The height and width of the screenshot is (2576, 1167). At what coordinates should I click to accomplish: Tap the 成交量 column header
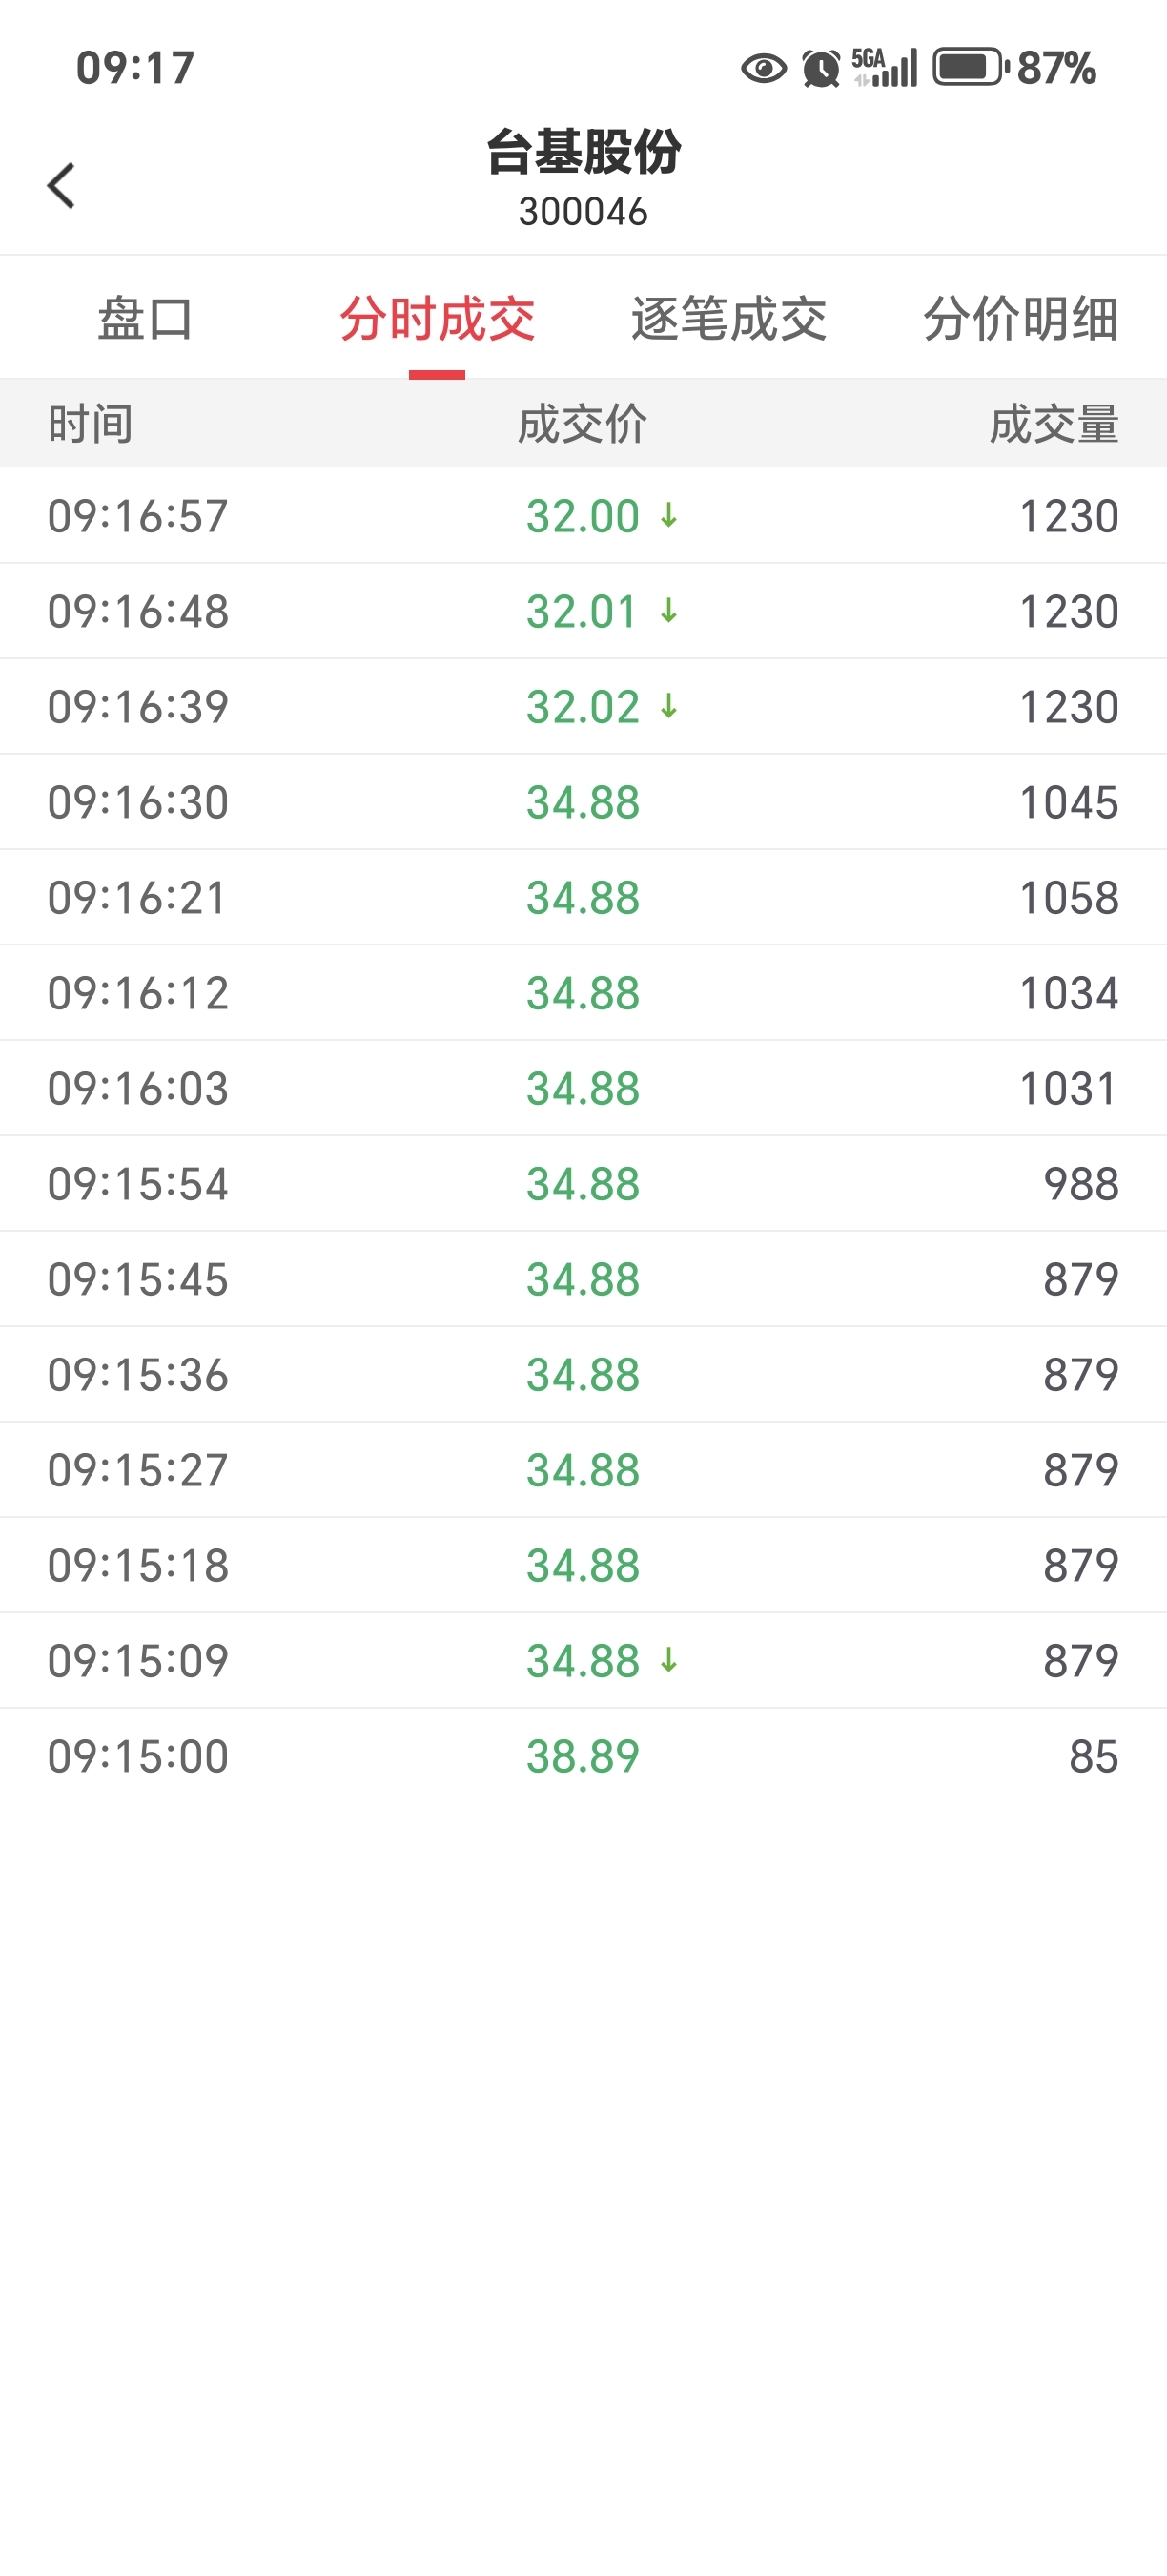(x=1054, y=424)
